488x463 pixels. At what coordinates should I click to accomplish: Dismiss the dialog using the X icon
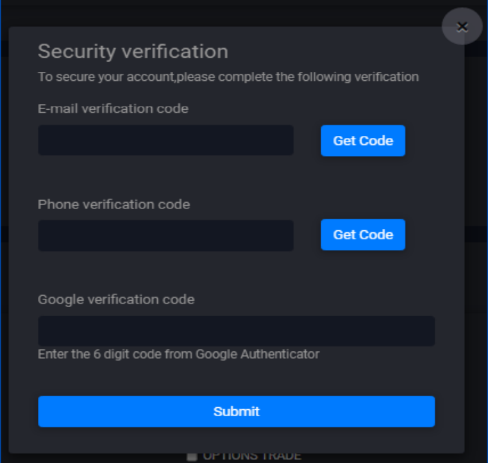click(x=462, y=26)
